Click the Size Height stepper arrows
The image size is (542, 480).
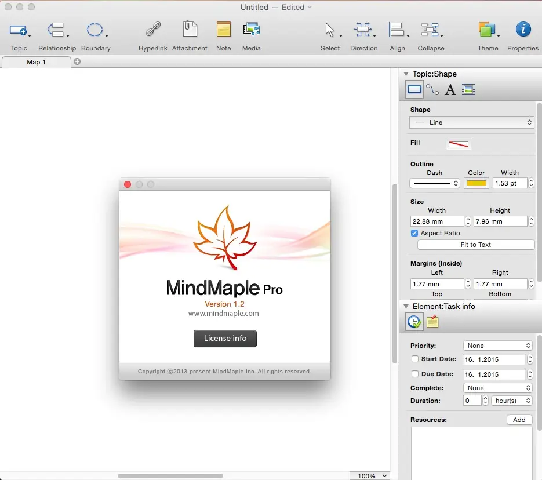tap(531, 221)
